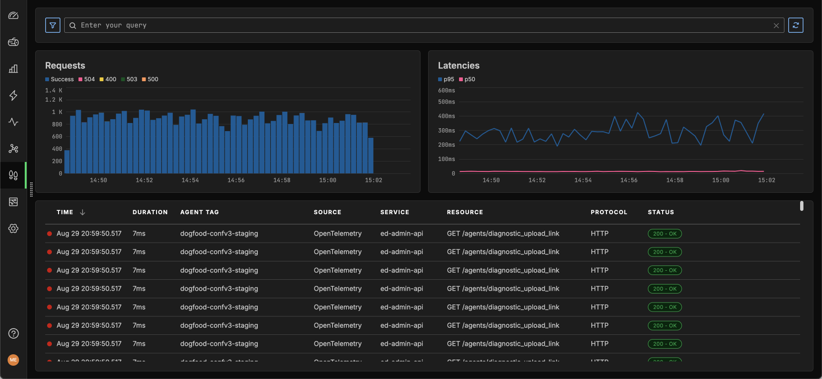Click the STATUS column header
The width and height of the screenshot is (822, 379).
pos(661,212)
